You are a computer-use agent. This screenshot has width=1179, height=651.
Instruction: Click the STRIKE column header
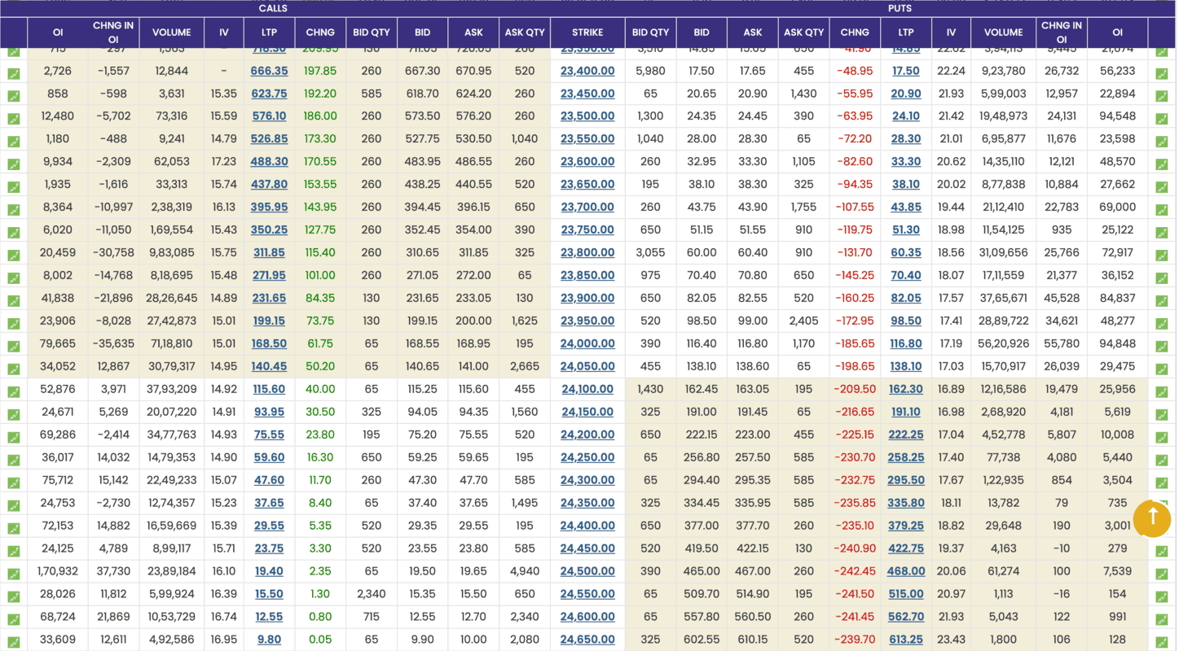[x=587, y=33]
